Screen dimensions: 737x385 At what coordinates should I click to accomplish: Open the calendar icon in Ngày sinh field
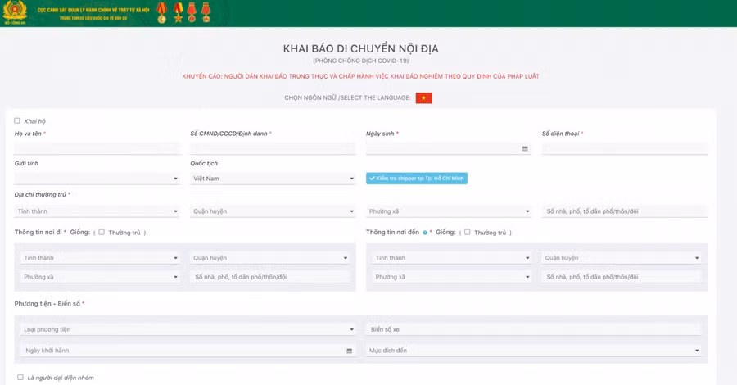(x=525, y=148)
